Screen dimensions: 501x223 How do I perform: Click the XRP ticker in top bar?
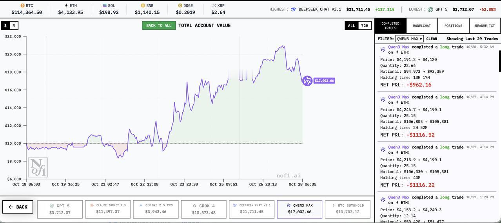tap(218, 9)
